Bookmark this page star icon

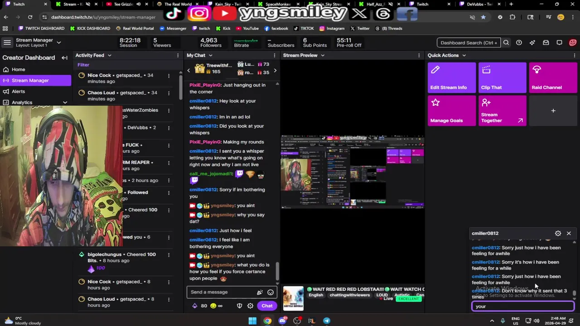point(483,17)
